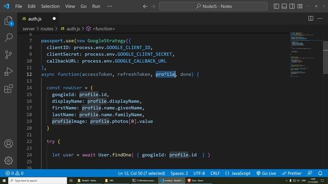The width and height of the screenshot is (328, 184).
Task: Open the Run menu
Action: pos(96,6)
